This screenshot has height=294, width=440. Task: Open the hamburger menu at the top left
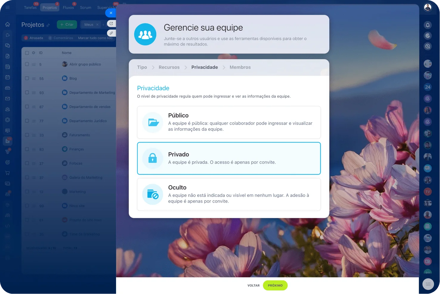(7, 7)
